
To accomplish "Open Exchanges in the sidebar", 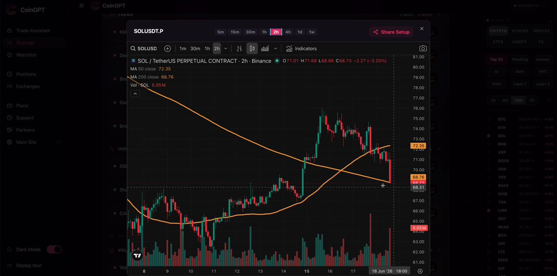I will click(x=28, y=86).
